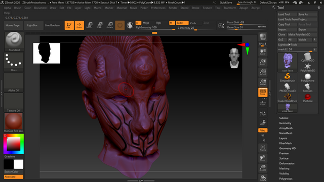Open the Preferences menu

158,8
